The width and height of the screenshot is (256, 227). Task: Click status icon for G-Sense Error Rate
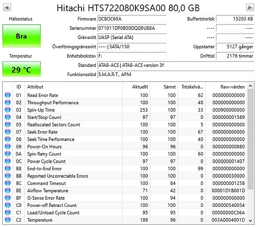8,198
